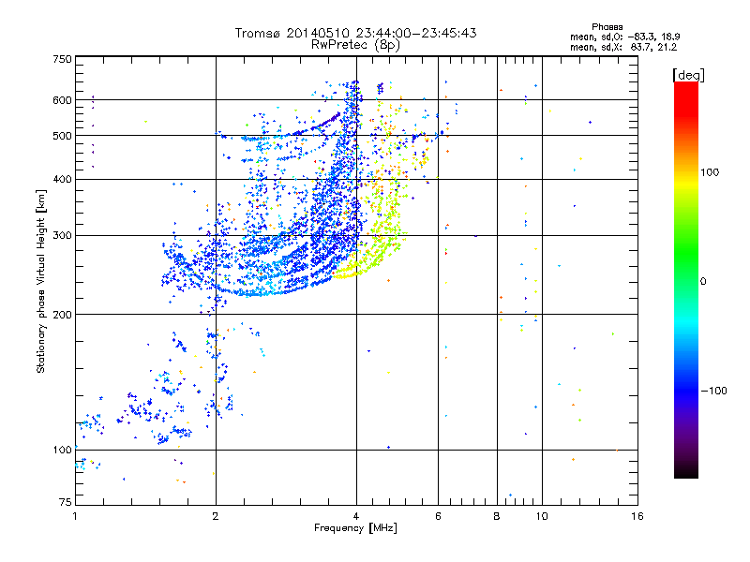750x562 pixels.
Task: Click the black bottom of the colorbar
Action: (686, 471)
